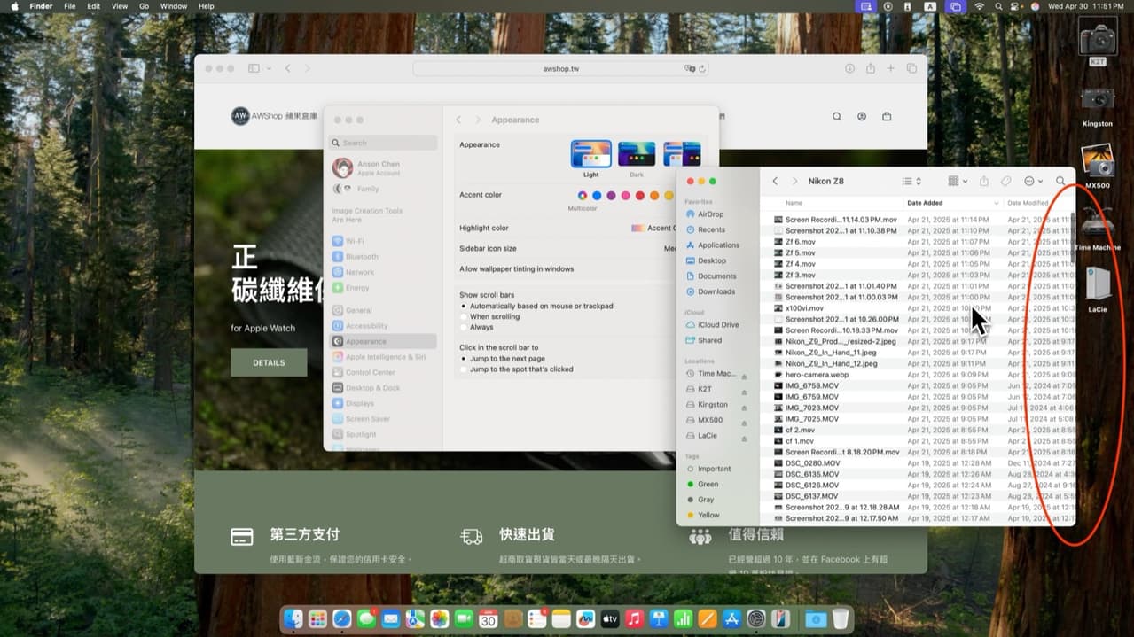Open a new tab in Safari

pos(890,68)
